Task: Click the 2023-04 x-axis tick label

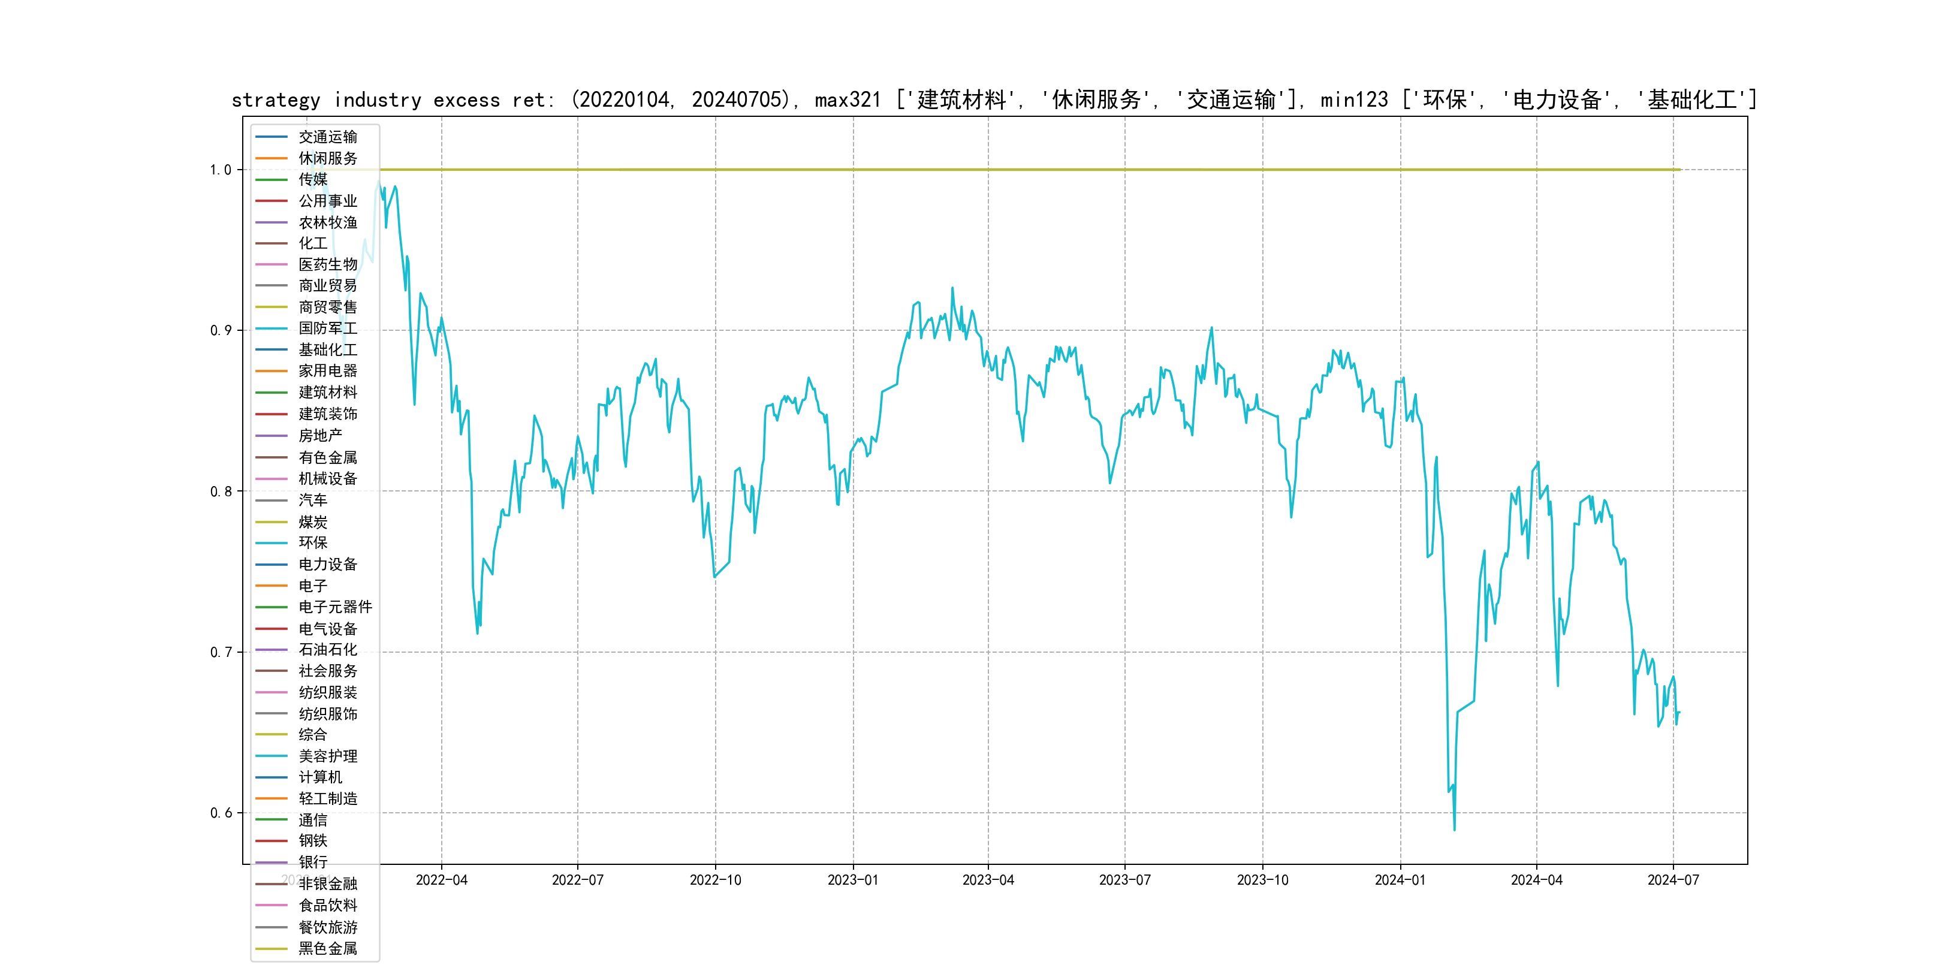Action: tap(988, 880)
